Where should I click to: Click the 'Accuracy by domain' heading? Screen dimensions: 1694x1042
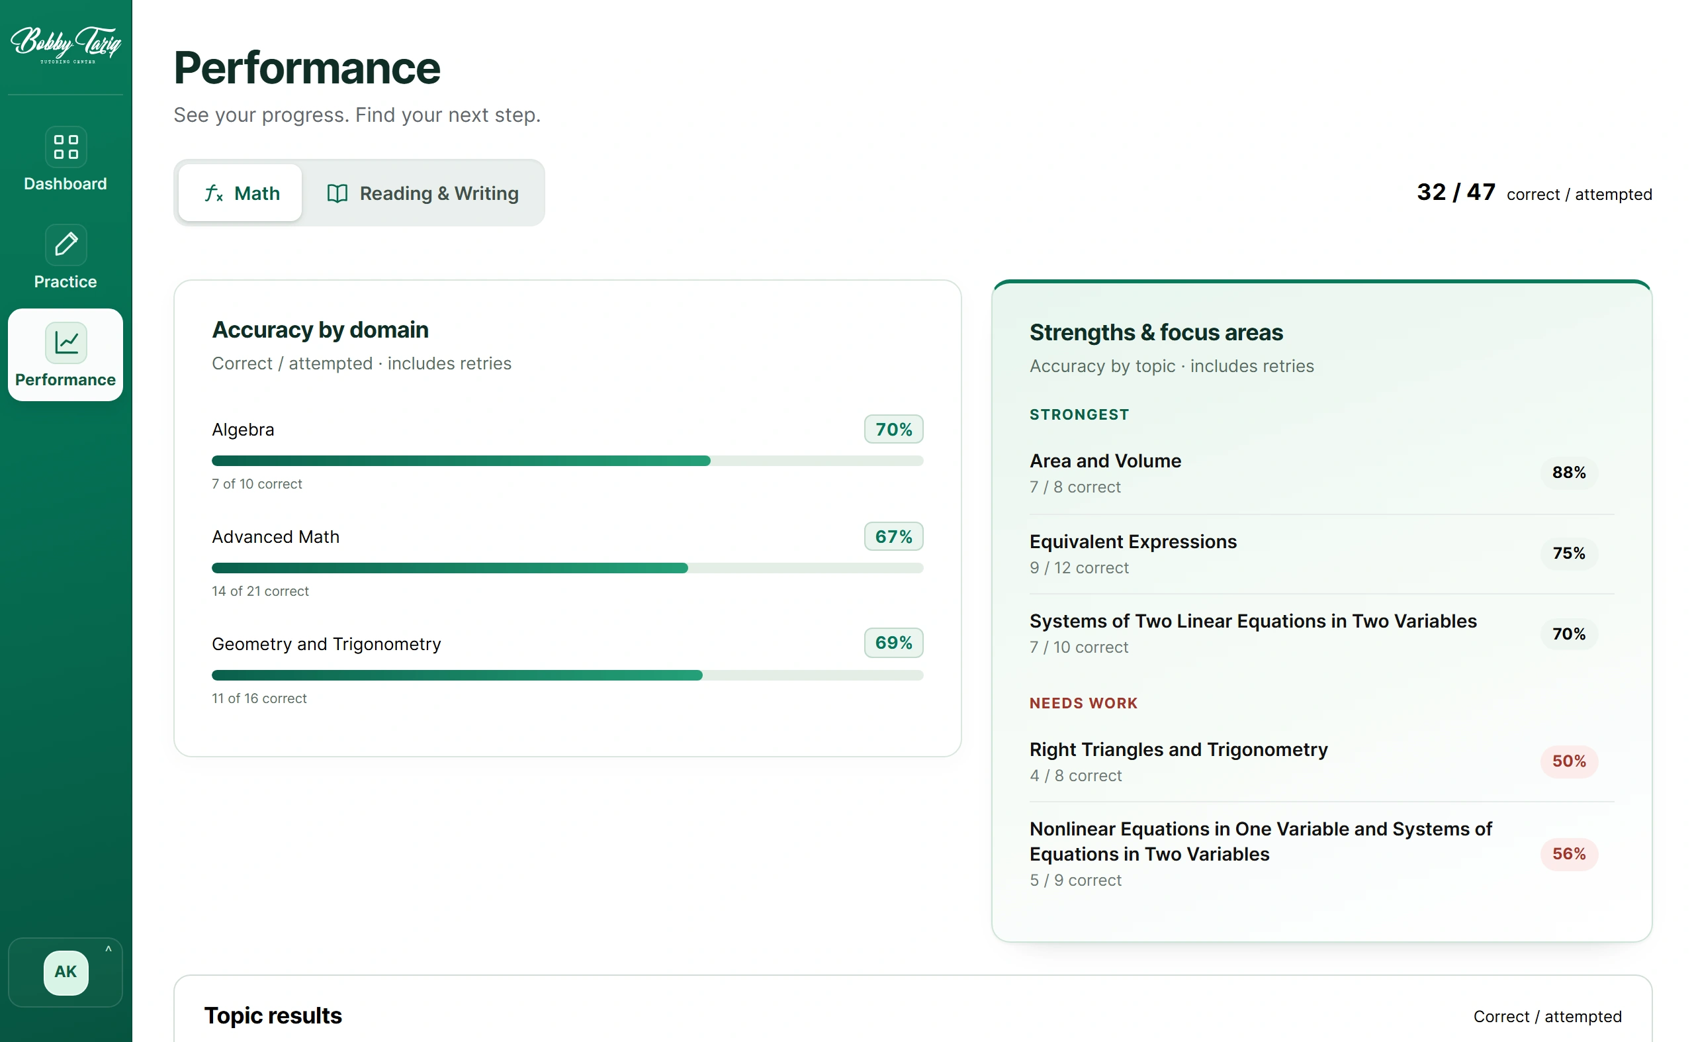[x=320, y=330]
